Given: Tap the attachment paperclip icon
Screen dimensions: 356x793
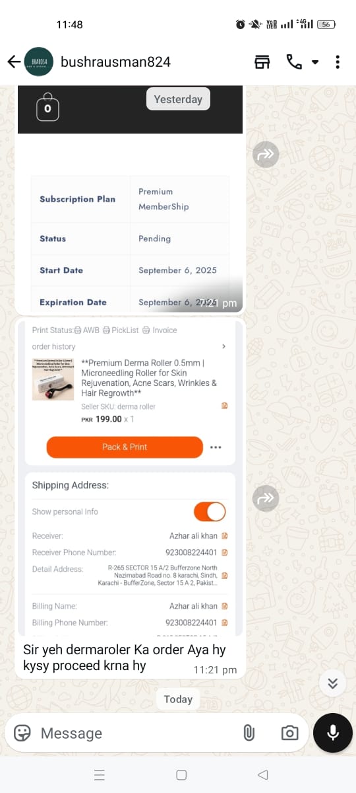Looking at the screenshot, I should click(x=249, y=733).
